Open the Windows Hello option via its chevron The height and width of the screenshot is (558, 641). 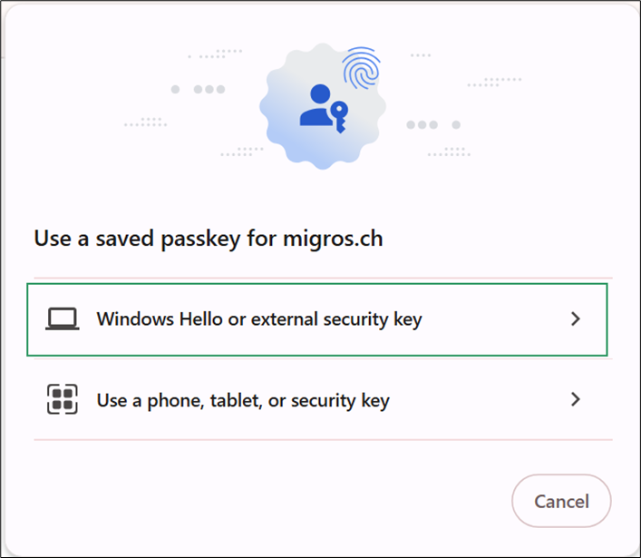point(576,318)
